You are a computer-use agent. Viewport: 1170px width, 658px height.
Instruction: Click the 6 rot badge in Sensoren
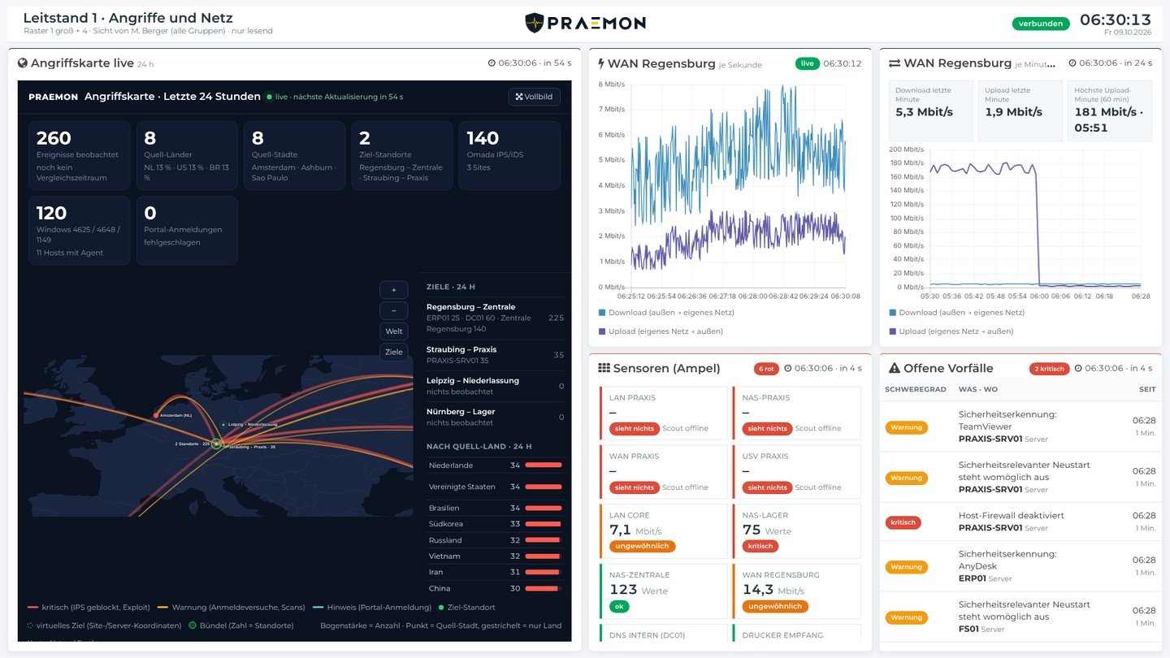click(x=765, y=369)
